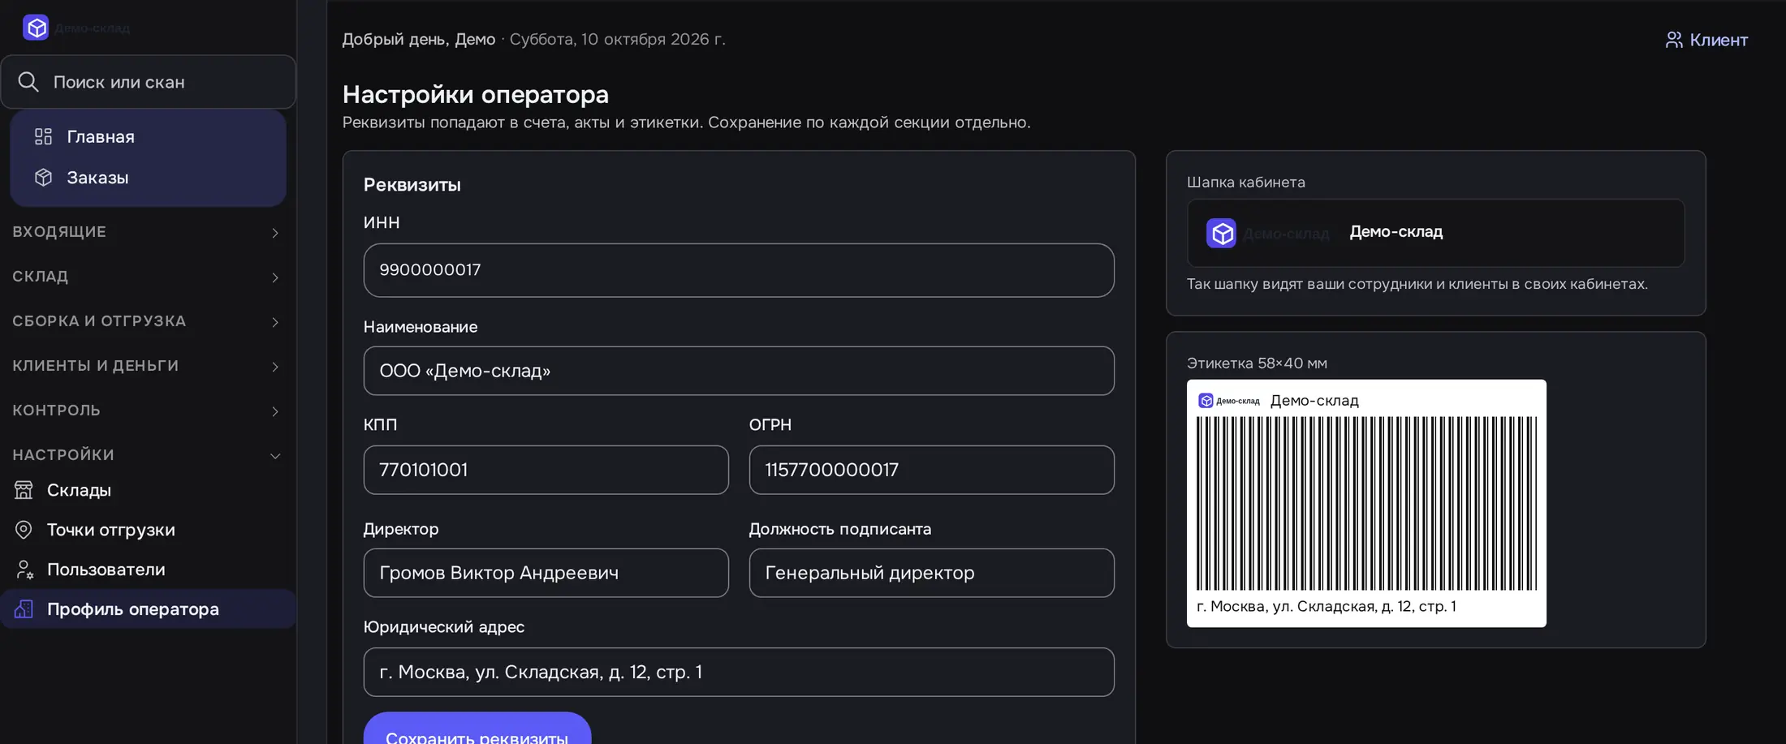This screenshot has width=1786, height=744.
Task: Click the Юридический адрес field
Action: [x=739, y=672]
